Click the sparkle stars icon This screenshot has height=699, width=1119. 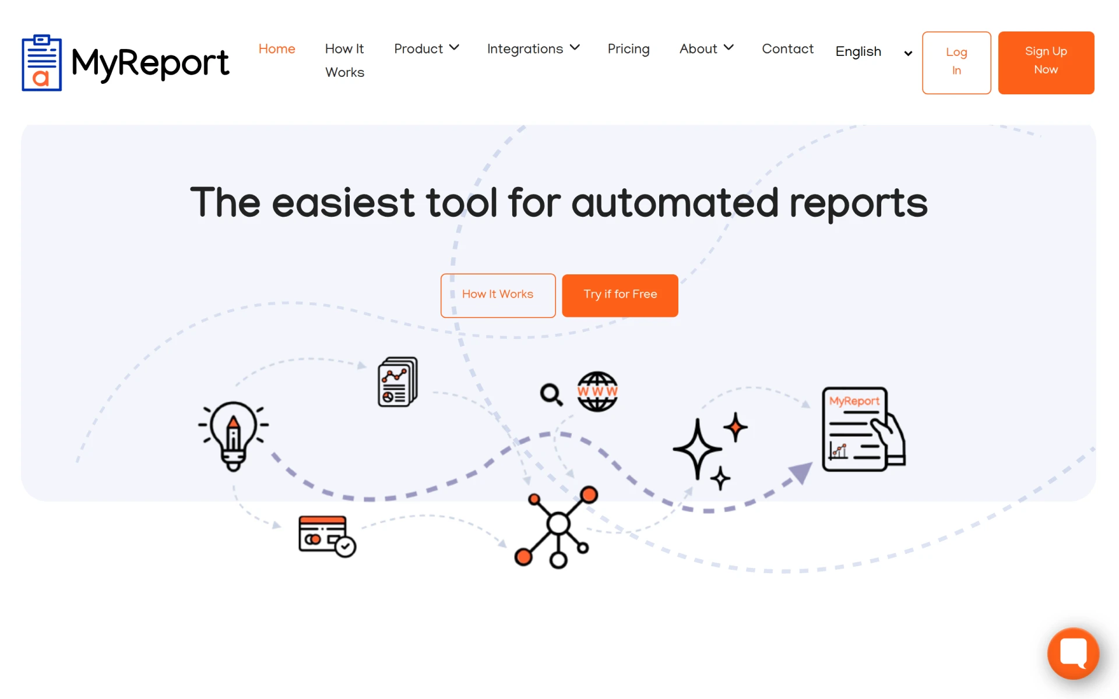[x=710, y=451]
